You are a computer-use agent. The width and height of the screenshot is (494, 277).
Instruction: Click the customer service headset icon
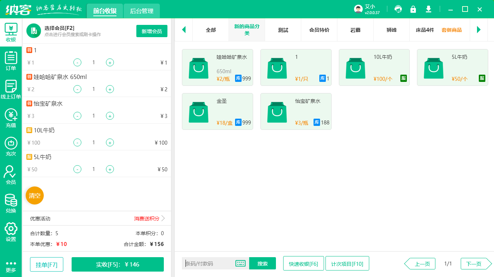tap(398, 9)
